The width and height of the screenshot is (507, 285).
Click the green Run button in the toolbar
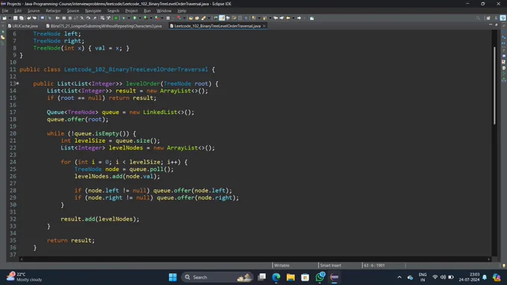[134, 18]
